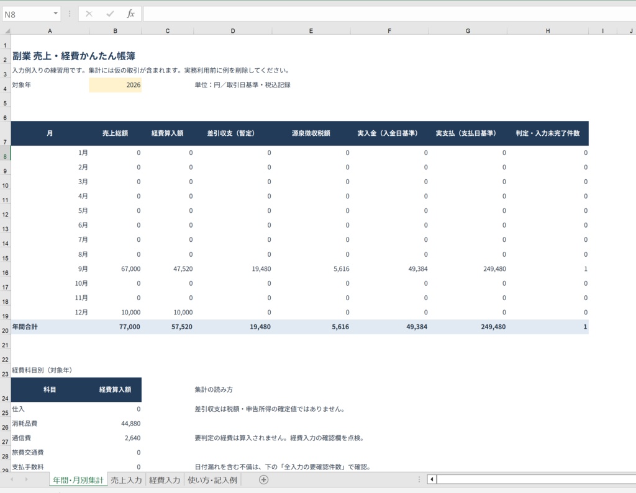Viewport: 636px width, 493px height.
Task: Click the 実入金（入金日基準） header cell
Action: click(x=389, y=133)
